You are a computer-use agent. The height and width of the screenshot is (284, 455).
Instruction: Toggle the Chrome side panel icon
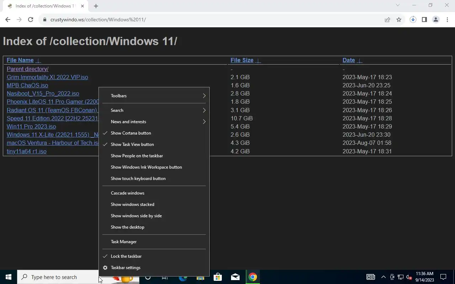(x=424, y=20)
